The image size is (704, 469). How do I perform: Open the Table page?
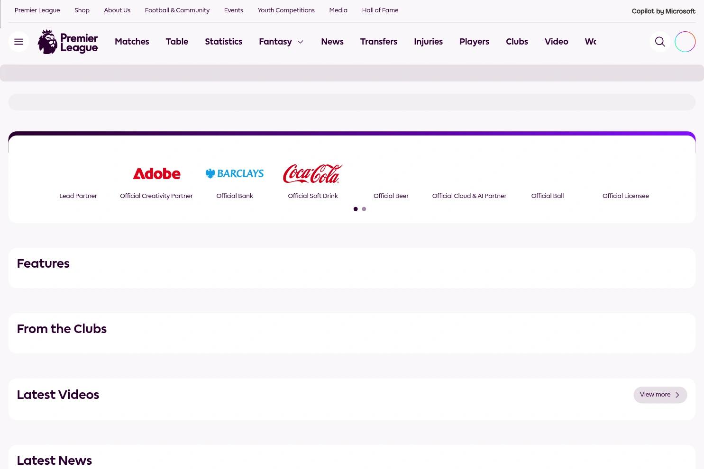177,42
